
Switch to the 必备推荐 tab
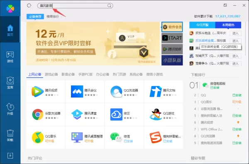tap(35, 17)
